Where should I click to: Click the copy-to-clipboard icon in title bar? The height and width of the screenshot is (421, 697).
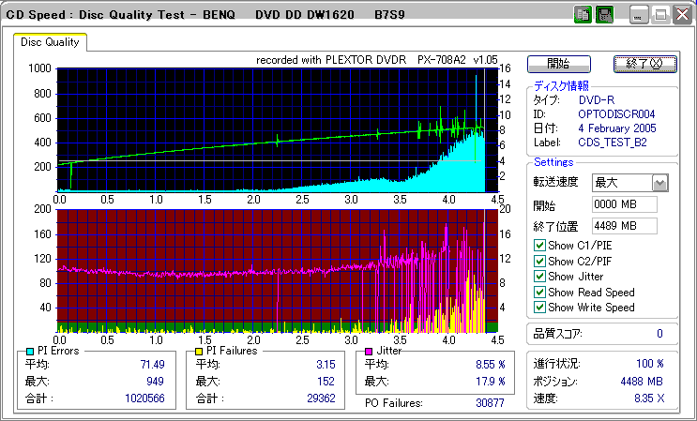tap(582, 15)
